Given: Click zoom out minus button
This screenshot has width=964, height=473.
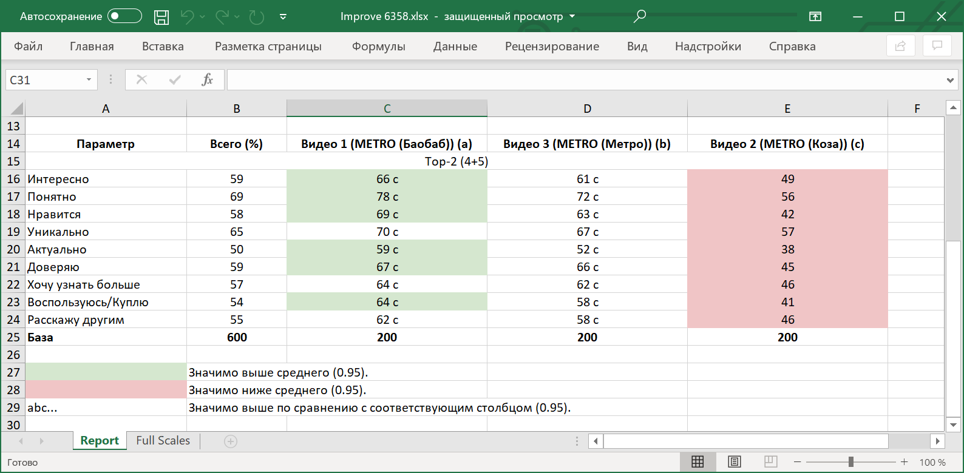Looking at the screenshot, I should [798, 462].
